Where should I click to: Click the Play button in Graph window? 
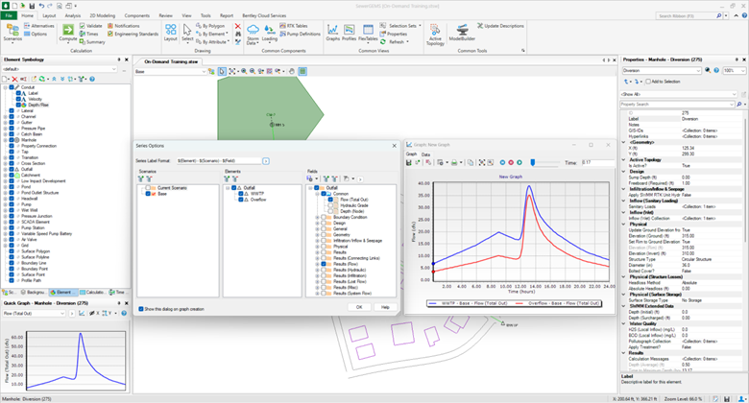tap(519, 162)
